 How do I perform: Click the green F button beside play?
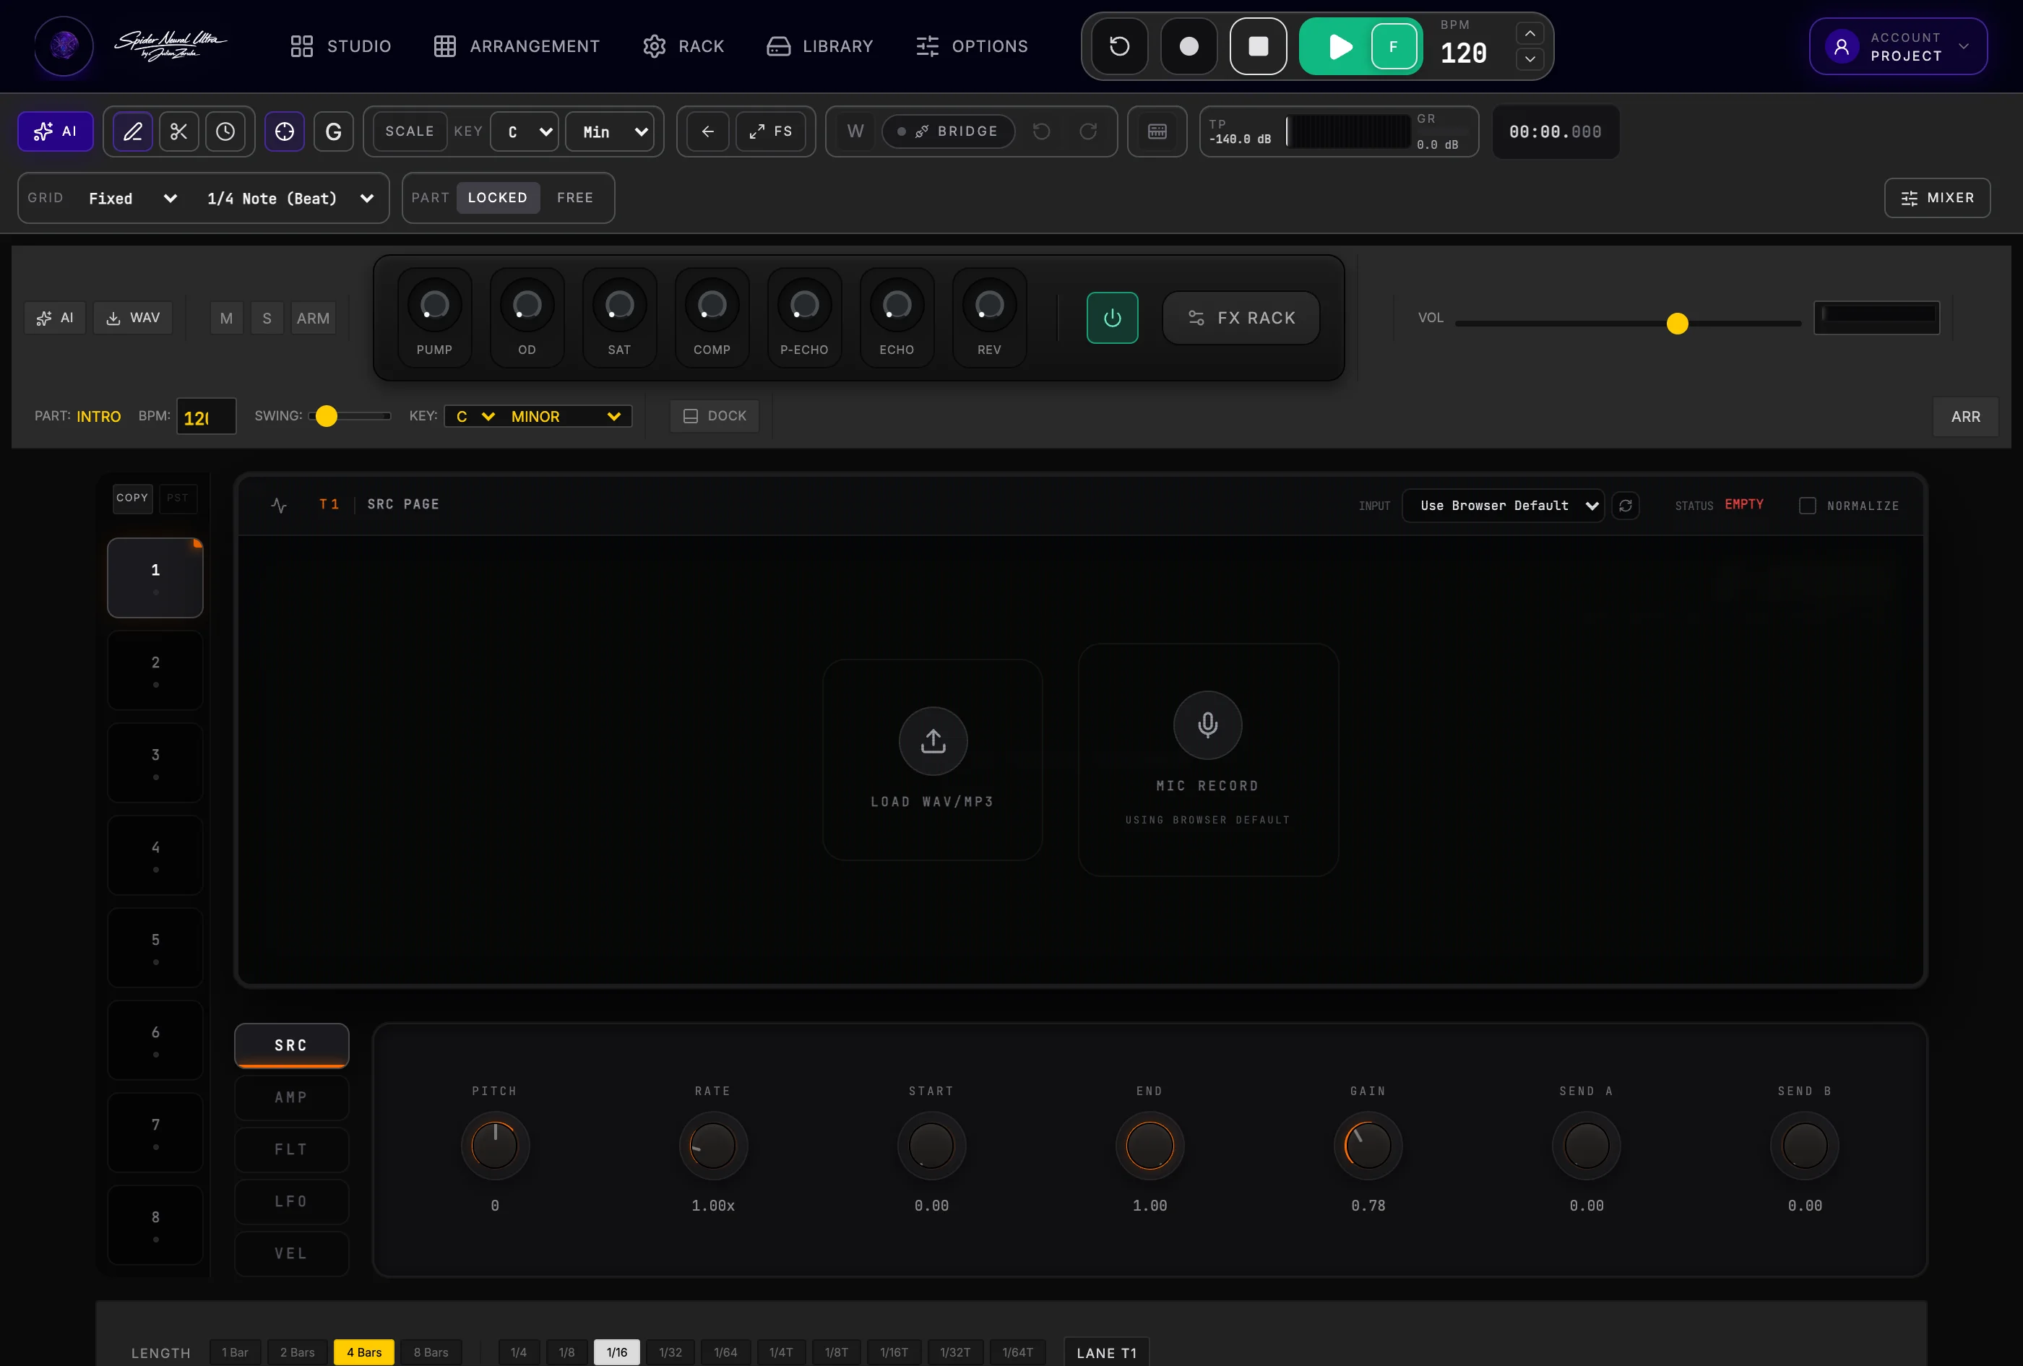click(1393, 46)
